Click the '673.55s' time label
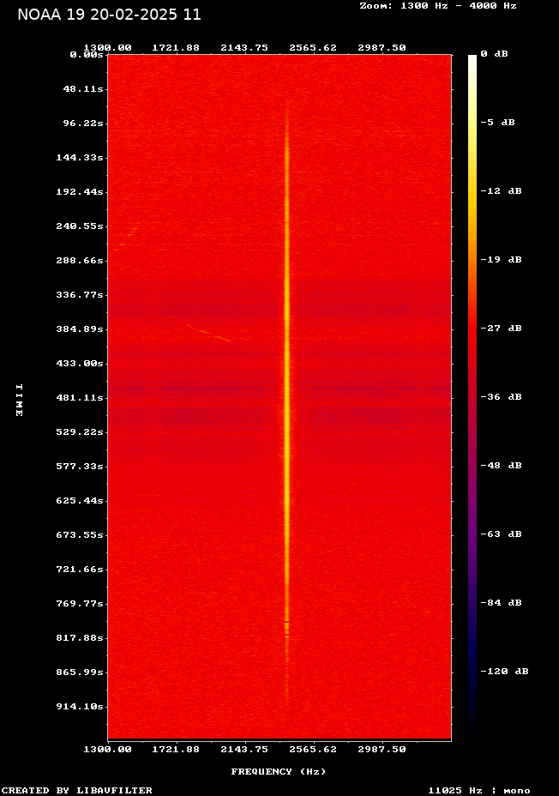This screenshot has height=796, width=559. [x=80, y=534]
